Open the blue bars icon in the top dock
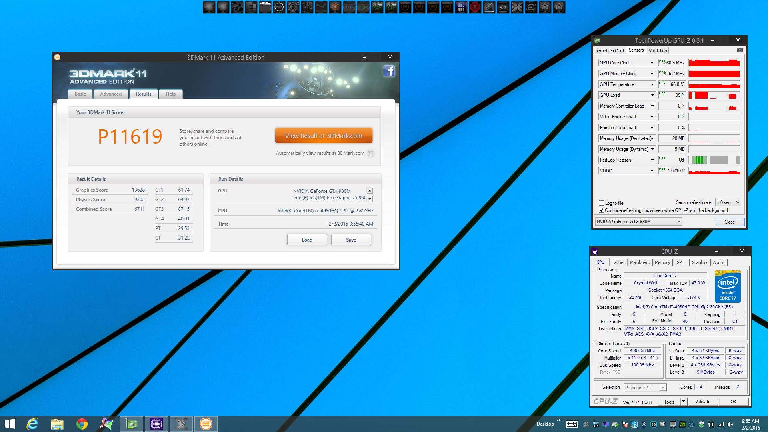Image resolution: width=768 pixels, height=432 pixels. point(461,7)
